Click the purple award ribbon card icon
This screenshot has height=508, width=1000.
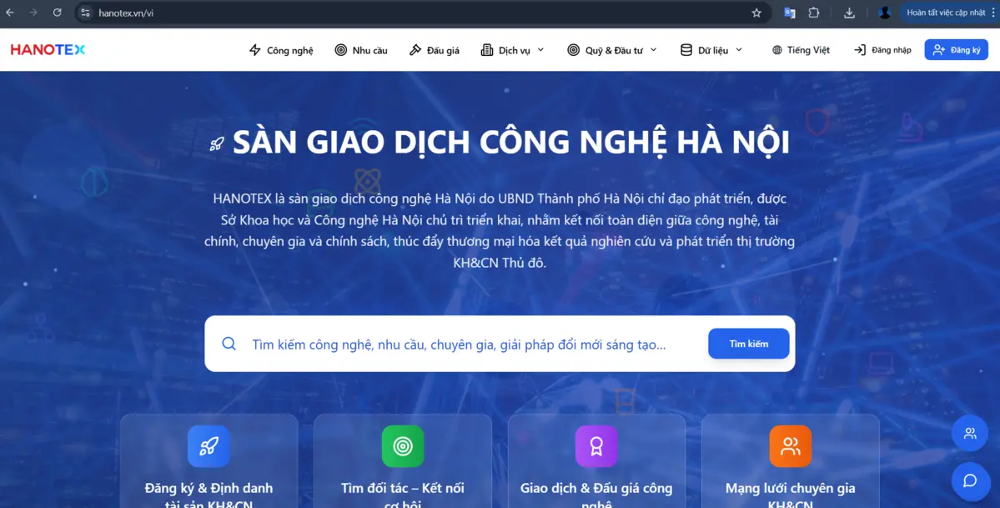pos(596,446)
